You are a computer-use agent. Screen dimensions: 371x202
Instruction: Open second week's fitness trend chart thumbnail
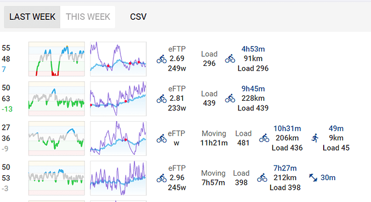pyautogui.click(x=118, y=99)
